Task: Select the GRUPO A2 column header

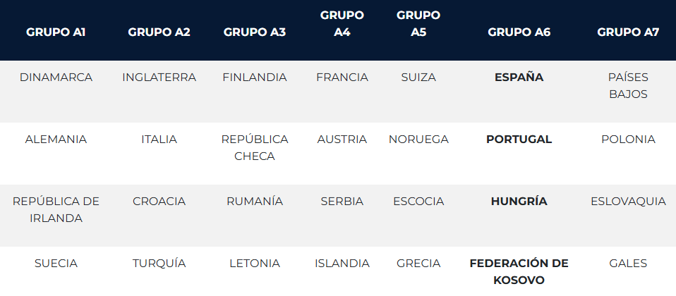Action: tap(159, 32)
